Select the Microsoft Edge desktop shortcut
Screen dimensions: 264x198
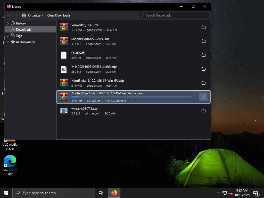[10, 165]
